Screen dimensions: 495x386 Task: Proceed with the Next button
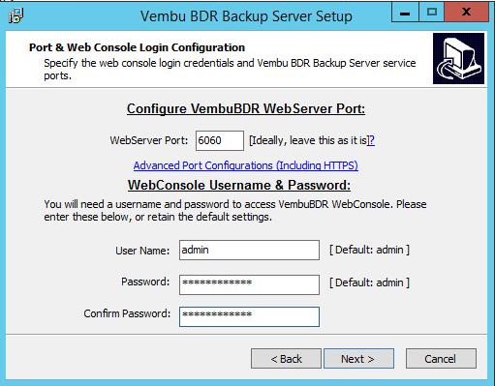tap(358, 358)
